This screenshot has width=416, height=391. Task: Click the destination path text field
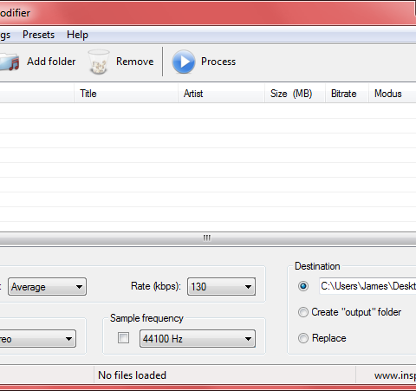pos(367,286)
